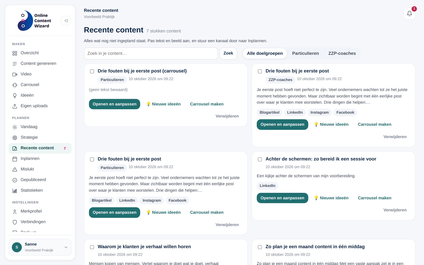Click the Carrousel icon in sidebar
424x265 pixels.
point(15,85)
